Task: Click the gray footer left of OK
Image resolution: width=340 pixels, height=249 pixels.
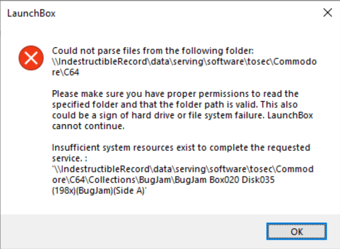Action: pyautogui.click(x=134, y=231)
